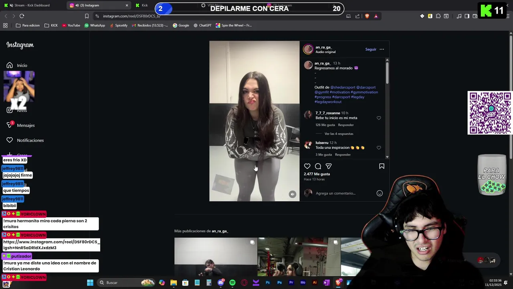The width and height of the screenshot is (513, 289).
Task: Click the Buscar taskbar search box
Action: coord(127,283)
